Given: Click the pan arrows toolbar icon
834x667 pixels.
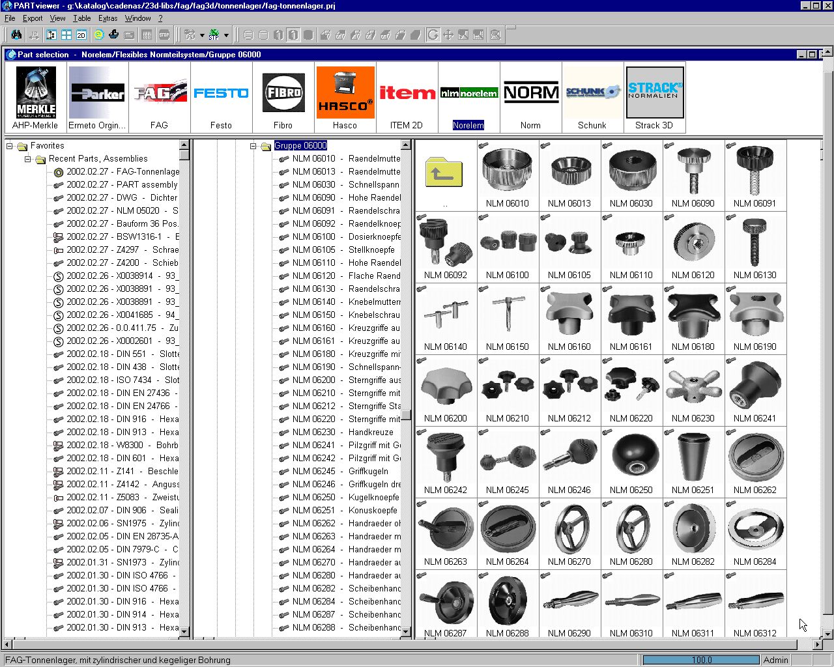Looking at the screenshot, I should click(448, 35).
